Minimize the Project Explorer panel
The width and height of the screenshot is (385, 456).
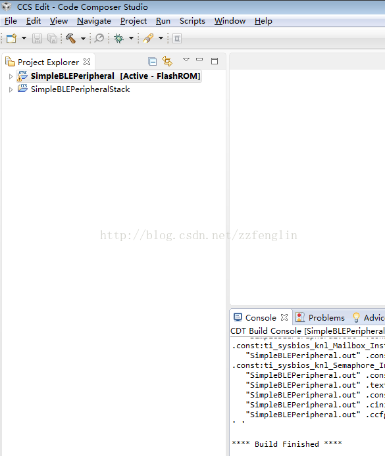(199, 59)
